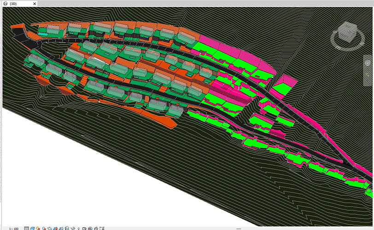Select the (3D) view tab
This screenshot has width=374, height=230.
pos(19,4)
